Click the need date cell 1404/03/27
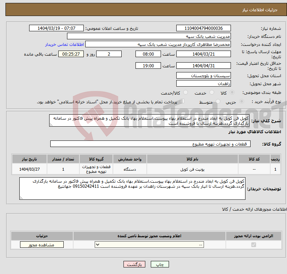287x274 pixels. pyautogui.click(x=30, y=169)
